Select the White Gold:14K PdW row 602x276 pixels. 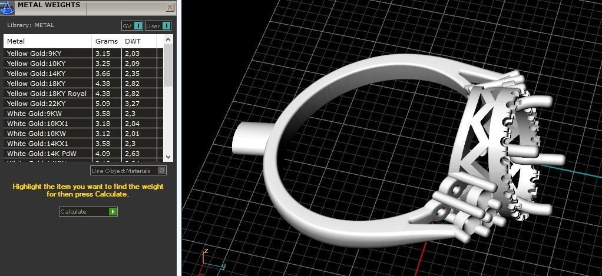point(83,154)
